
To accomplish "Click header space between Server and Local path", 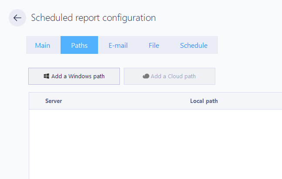I will pyautogui.click(x=126, y=101).
